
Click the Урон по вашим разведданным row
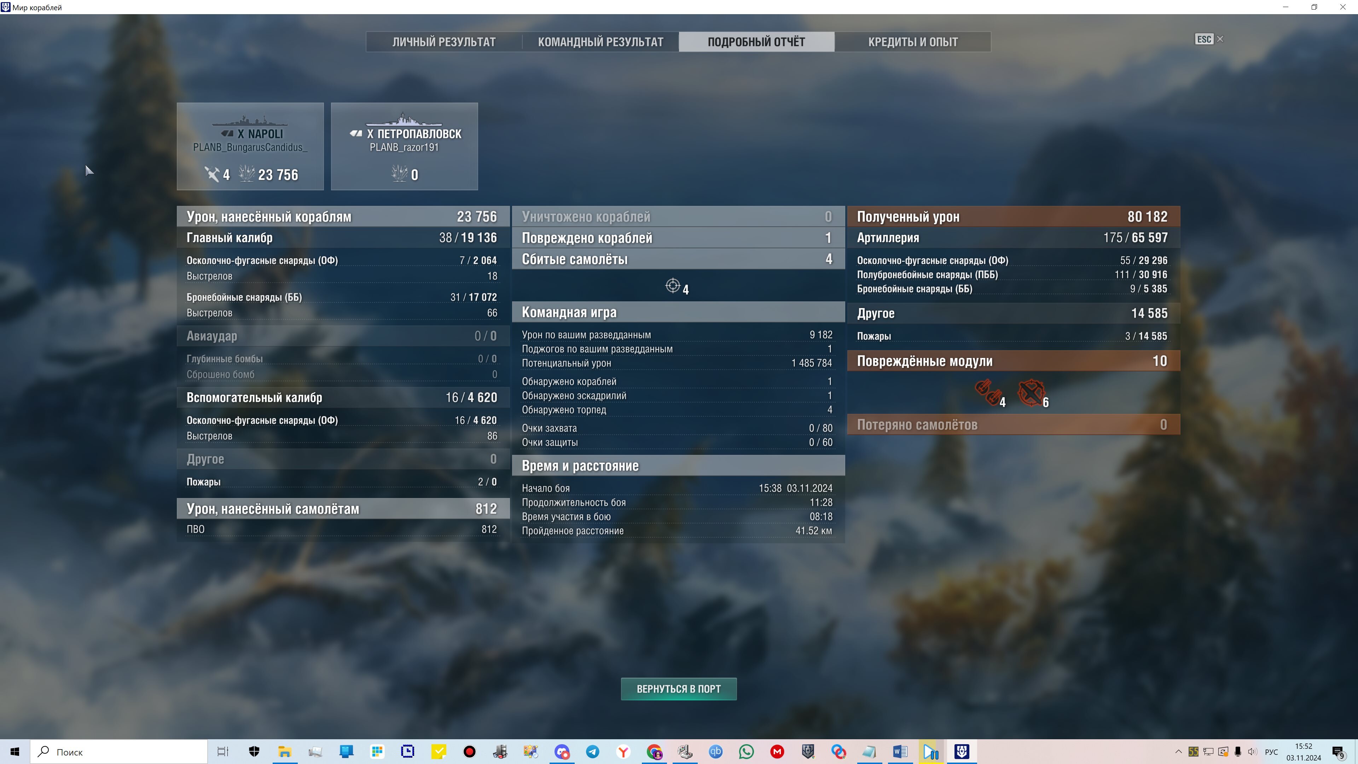[677, 335]
